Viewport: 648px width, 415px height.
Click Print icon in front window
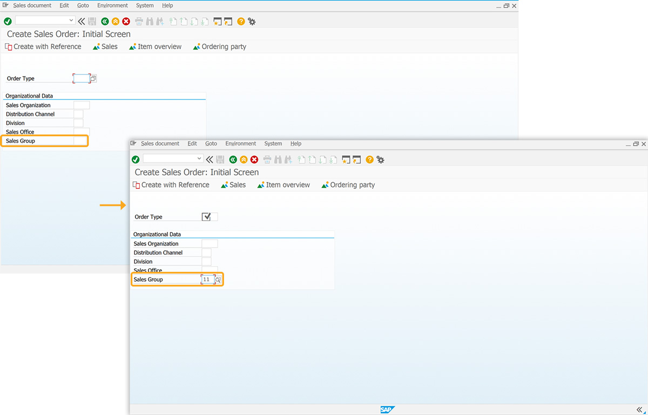pos(267,160)
